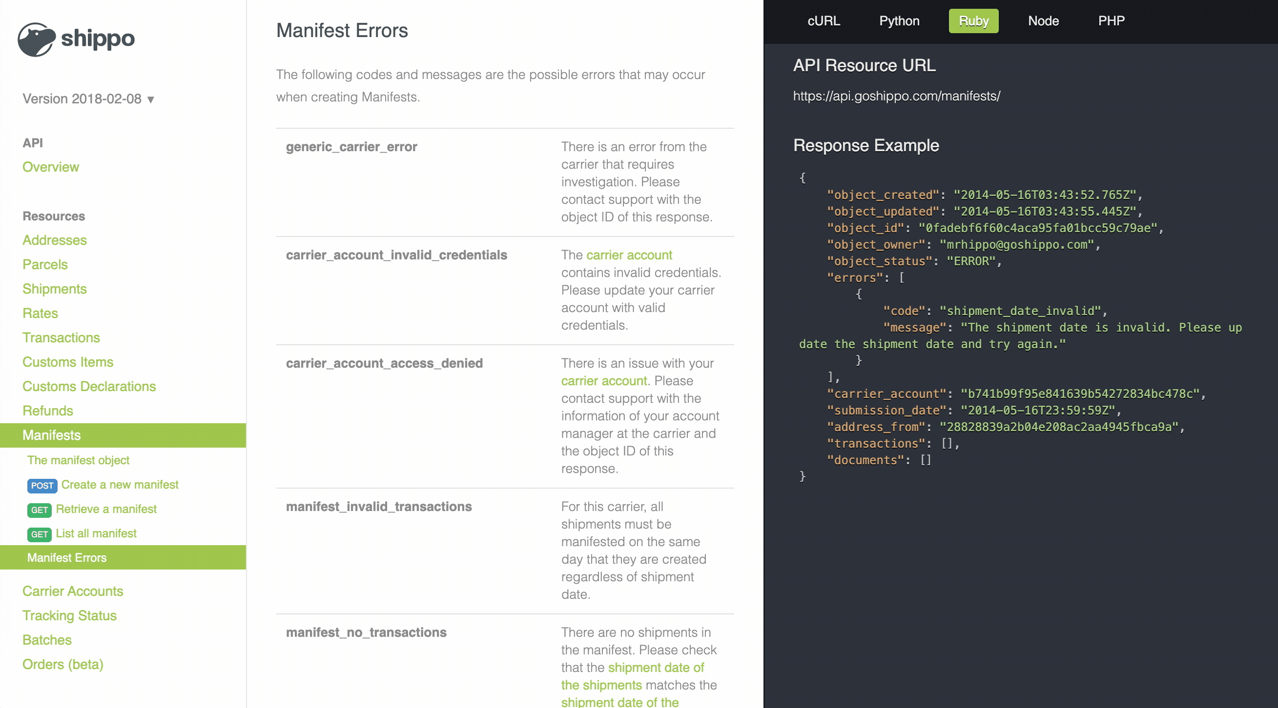Click the API resource URL text
1278x708 pixels.
click(x=896, y=96)
